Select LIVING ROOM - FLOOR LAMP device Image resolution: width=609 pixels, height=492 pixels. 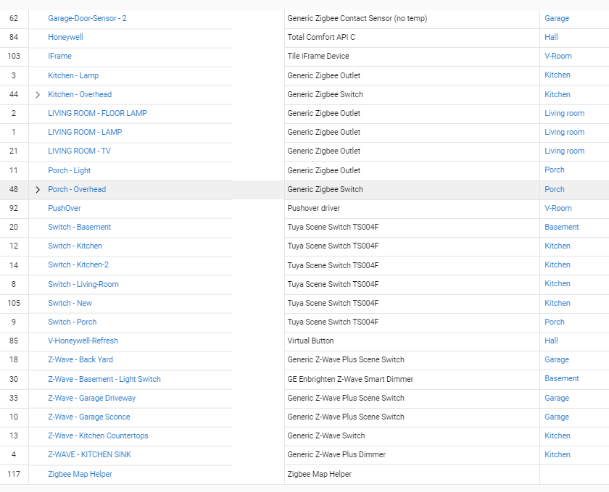(97, 113)
